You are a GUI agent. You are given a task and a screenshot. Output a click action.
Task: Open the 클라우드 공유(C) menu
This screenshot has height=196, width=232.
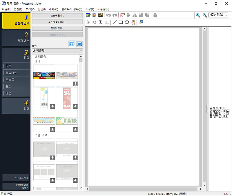(72, 9)
